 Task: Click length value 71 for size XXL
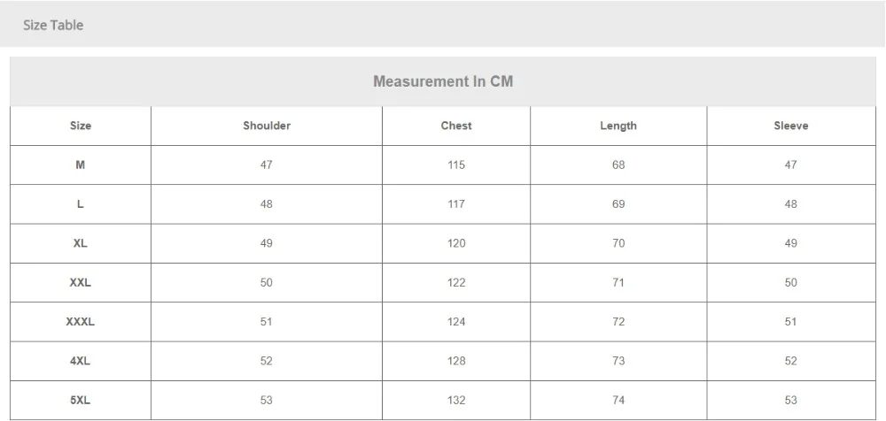tap(618, 282)
